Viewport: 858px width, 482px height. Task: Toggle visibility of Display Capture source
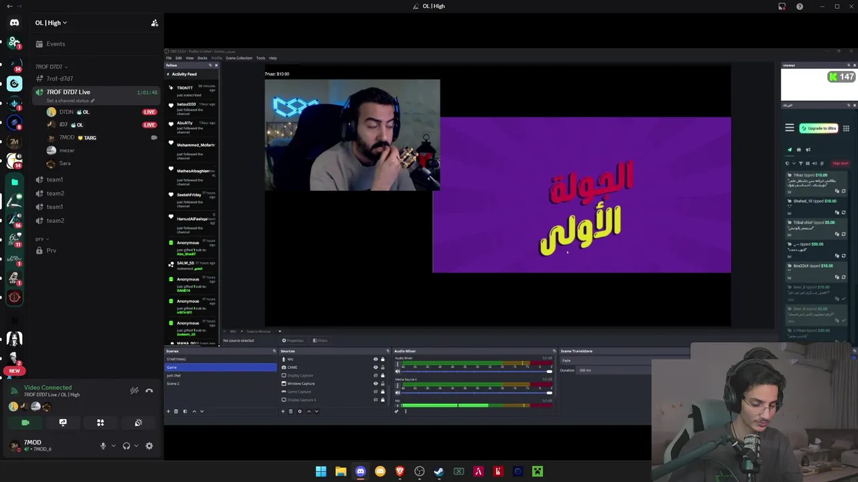coord(375,376)
